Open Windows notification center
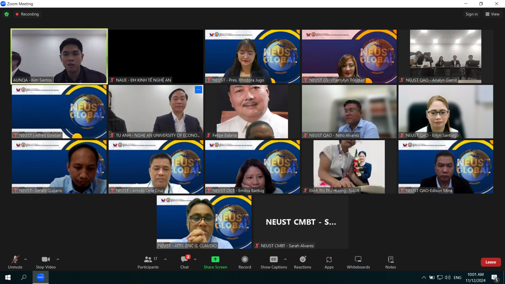505x284 pixels. [495, 278]
